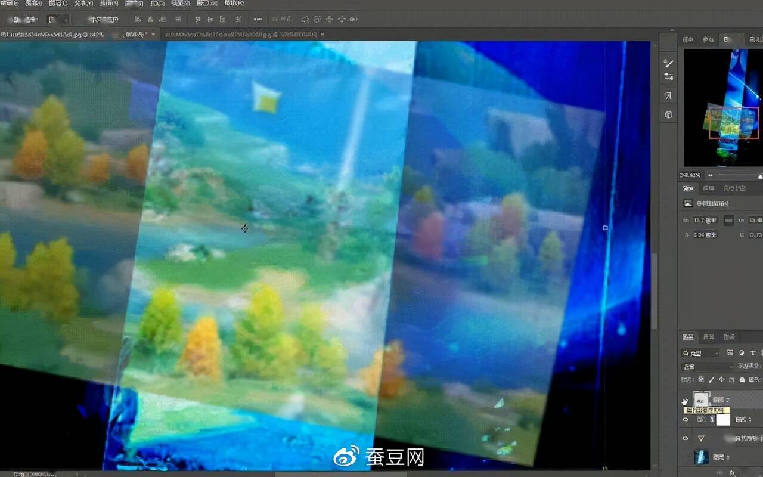Switch to the Properties tab
Screen dimensions: 763x477
point(688,188)
